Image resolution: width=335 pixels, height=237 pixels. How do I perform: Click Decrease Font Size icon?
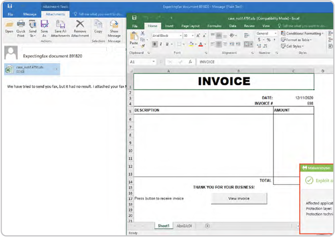[x=204, y=36]
